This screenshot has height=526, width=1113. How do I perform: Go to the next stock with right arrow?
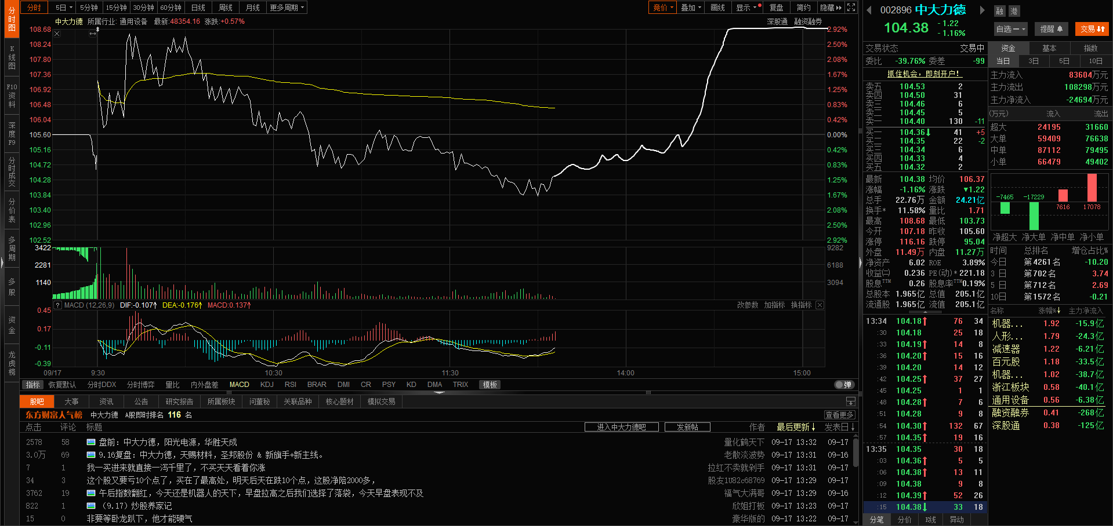point(981,10)
